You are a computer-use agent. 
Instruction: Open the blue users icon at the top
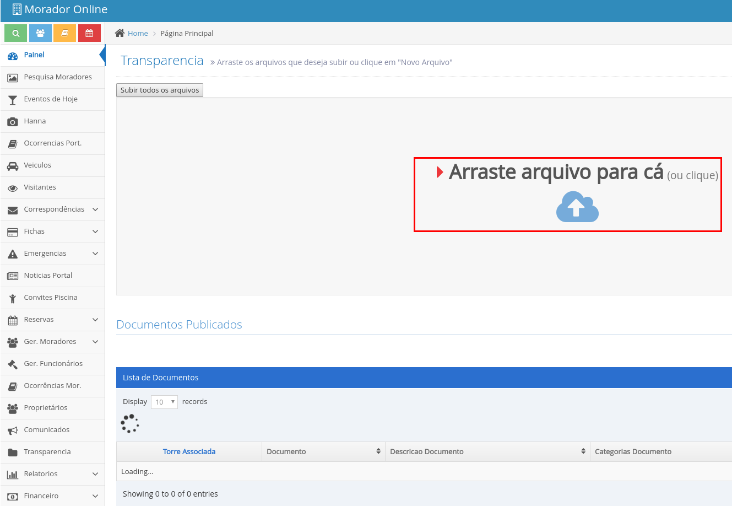[x=40, y=33]
